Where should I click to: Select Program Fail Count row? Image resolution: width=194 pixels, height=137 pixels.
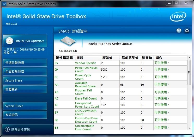pyautogui.click(x=120, y=92)
